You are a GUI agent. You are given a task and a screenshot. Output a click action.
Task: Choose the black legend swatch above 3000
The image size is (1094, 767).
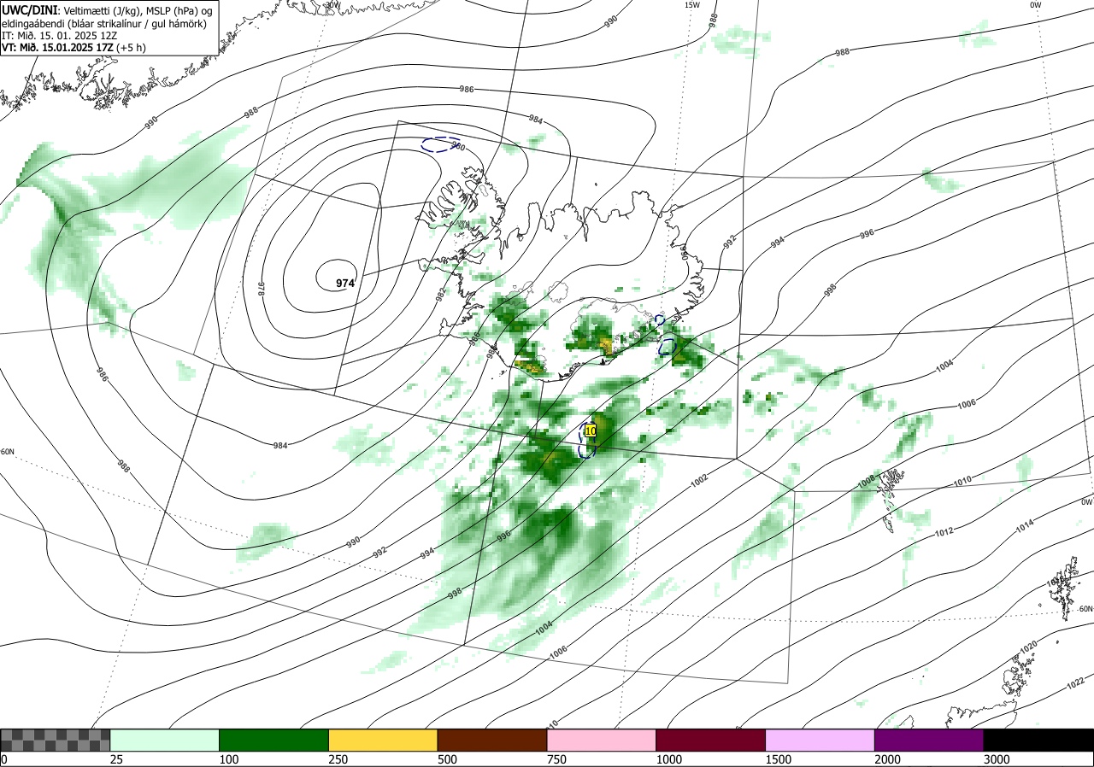point(1038,740)
